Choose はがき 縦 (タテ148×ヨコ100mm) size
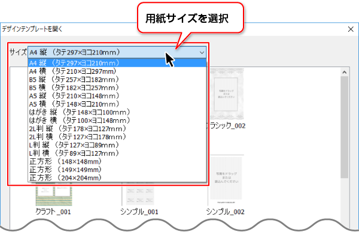Viewport: 359px width, 232px height. tap(117, 112)
